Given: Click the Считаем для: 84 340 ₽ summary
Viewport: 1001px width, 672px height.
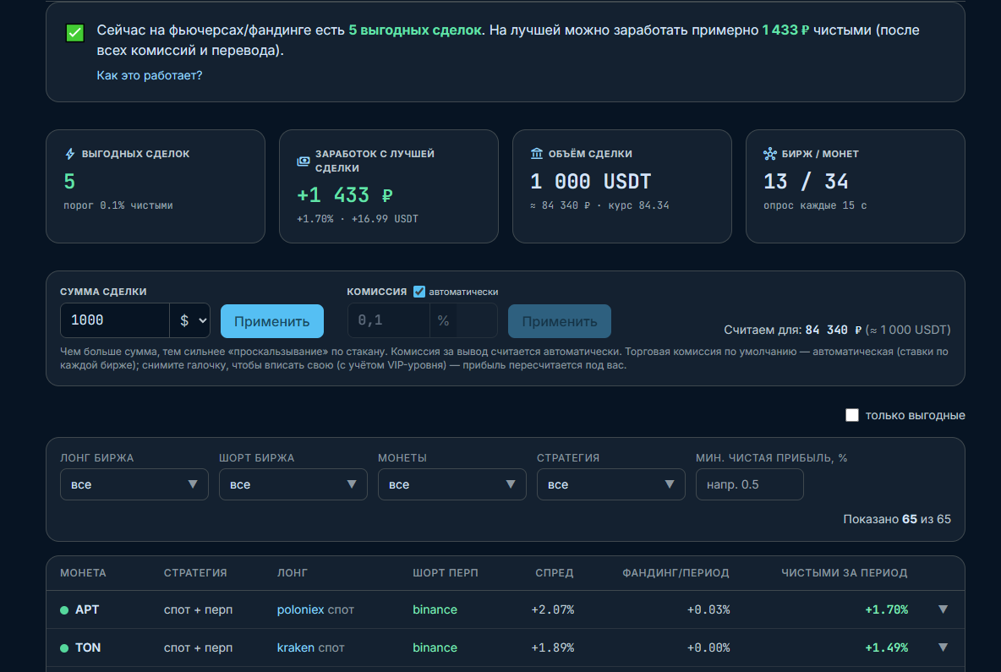Looking at the screenshot, I should coord(793,330).
